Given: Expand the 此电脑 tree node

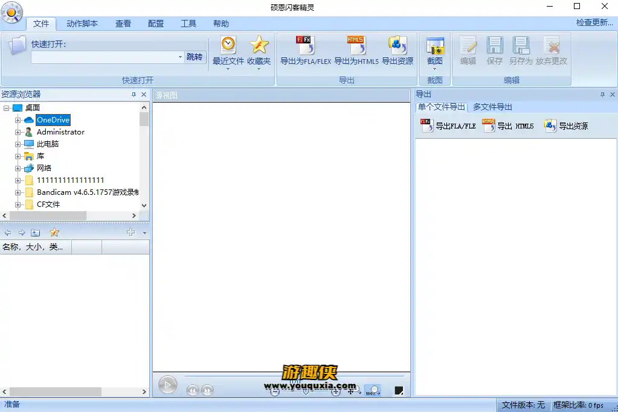Looking at the screenshot, I should tap(18, 144).
